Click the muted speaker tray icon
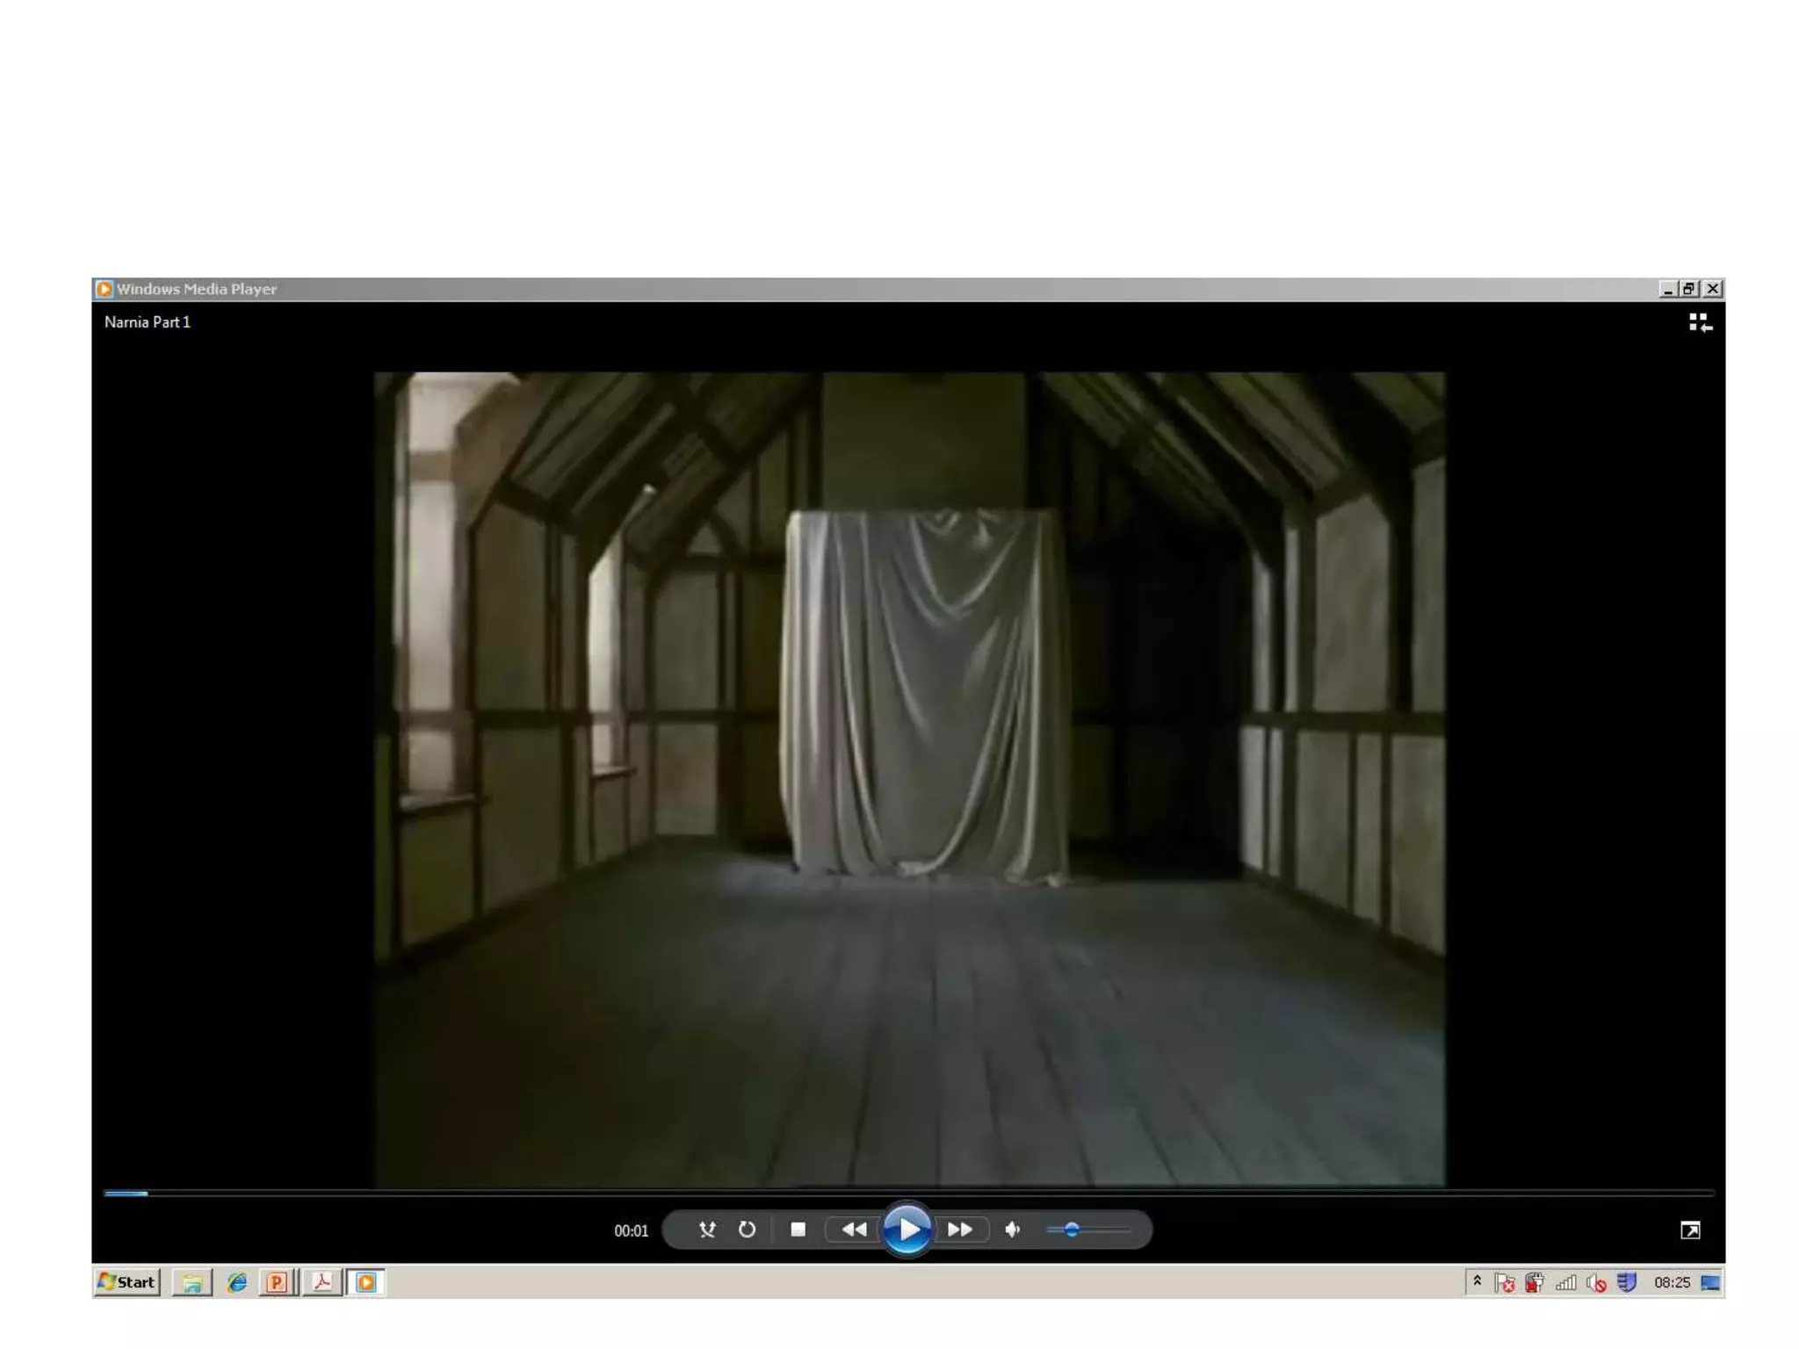The height and width of the screenshot is (1349, 1799). [1596, 1283]
